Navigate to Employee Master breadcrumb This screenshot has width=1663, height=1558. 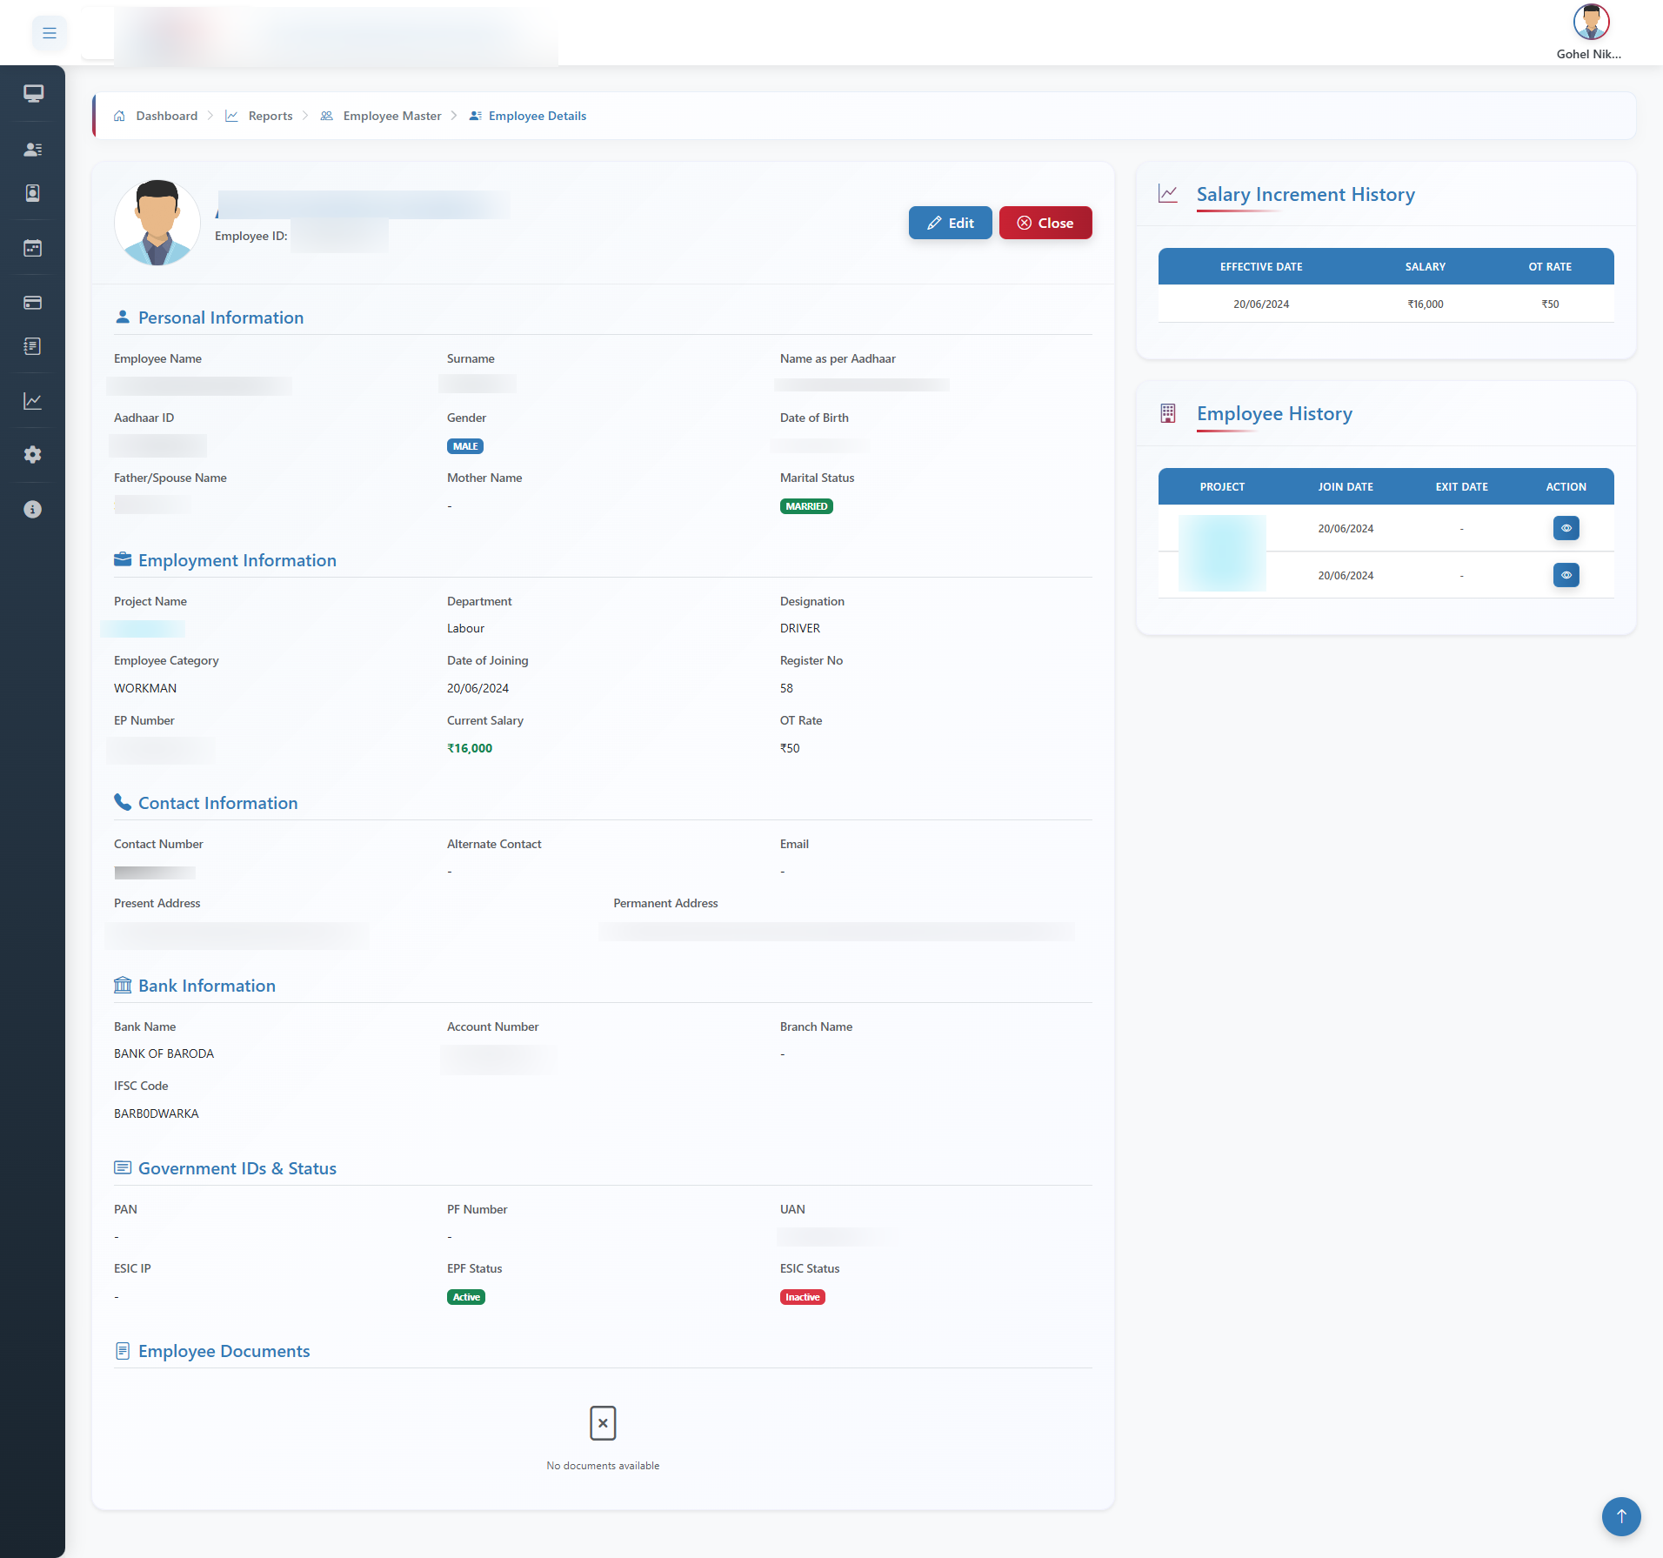click(x=391, y=116)
